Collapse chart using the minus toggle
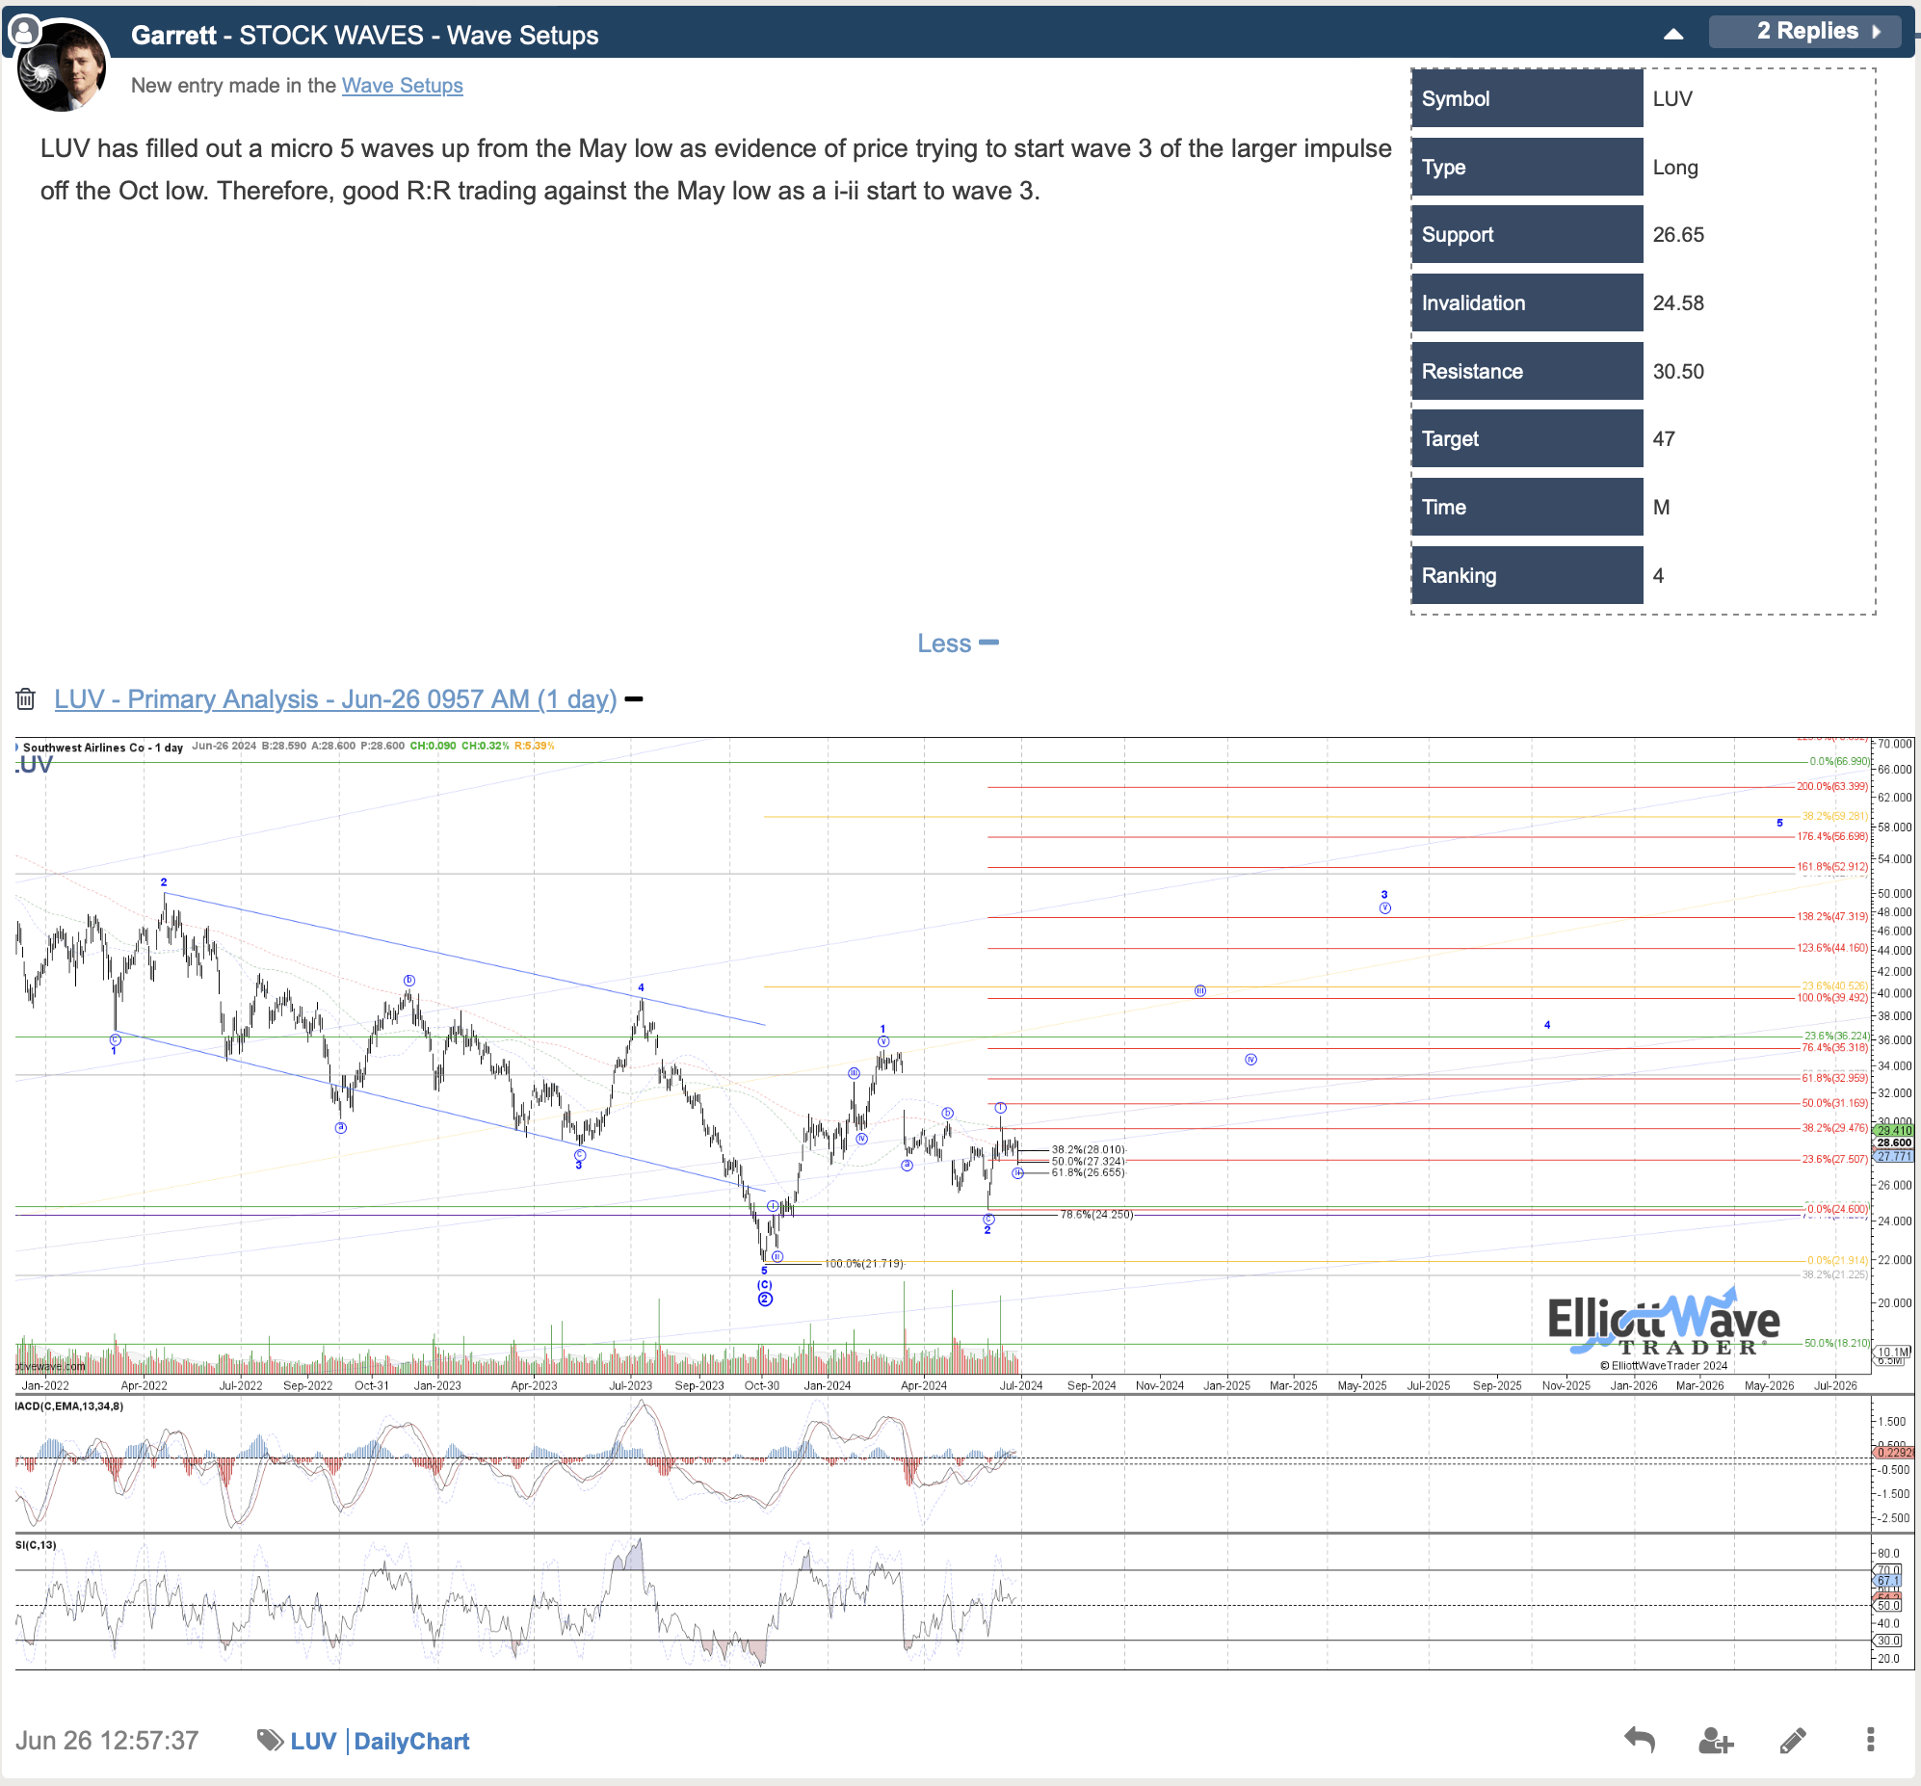1921x1786 pixels. coord(634,698)
